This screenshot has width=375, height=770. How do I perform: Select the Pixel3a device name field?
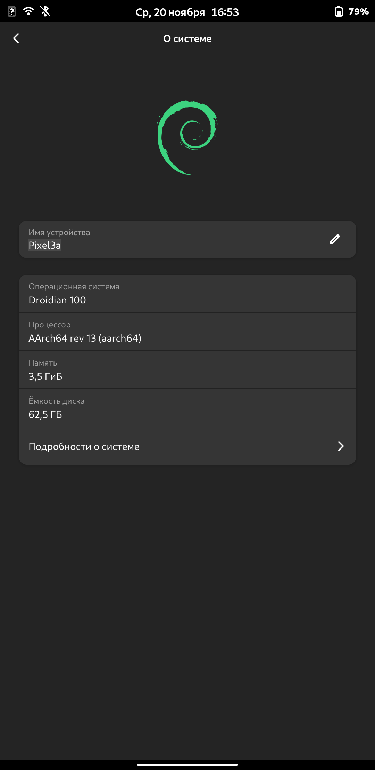45,245
